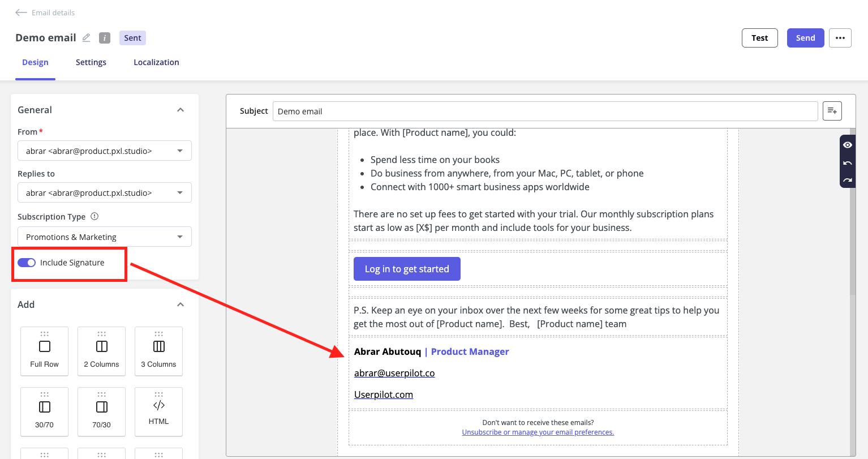This screenshot has height=459, width=868.
Task: Click the Sent status badge
Action: click(x=133, y=38)
